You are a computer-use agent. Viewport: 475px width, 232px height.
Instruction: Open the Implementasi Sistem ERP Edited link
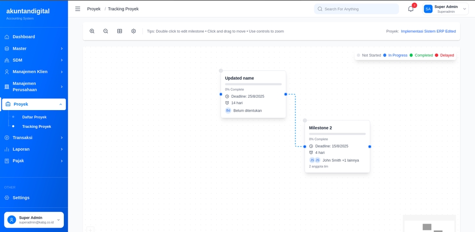pyautogui.click(x=428, y=31)
